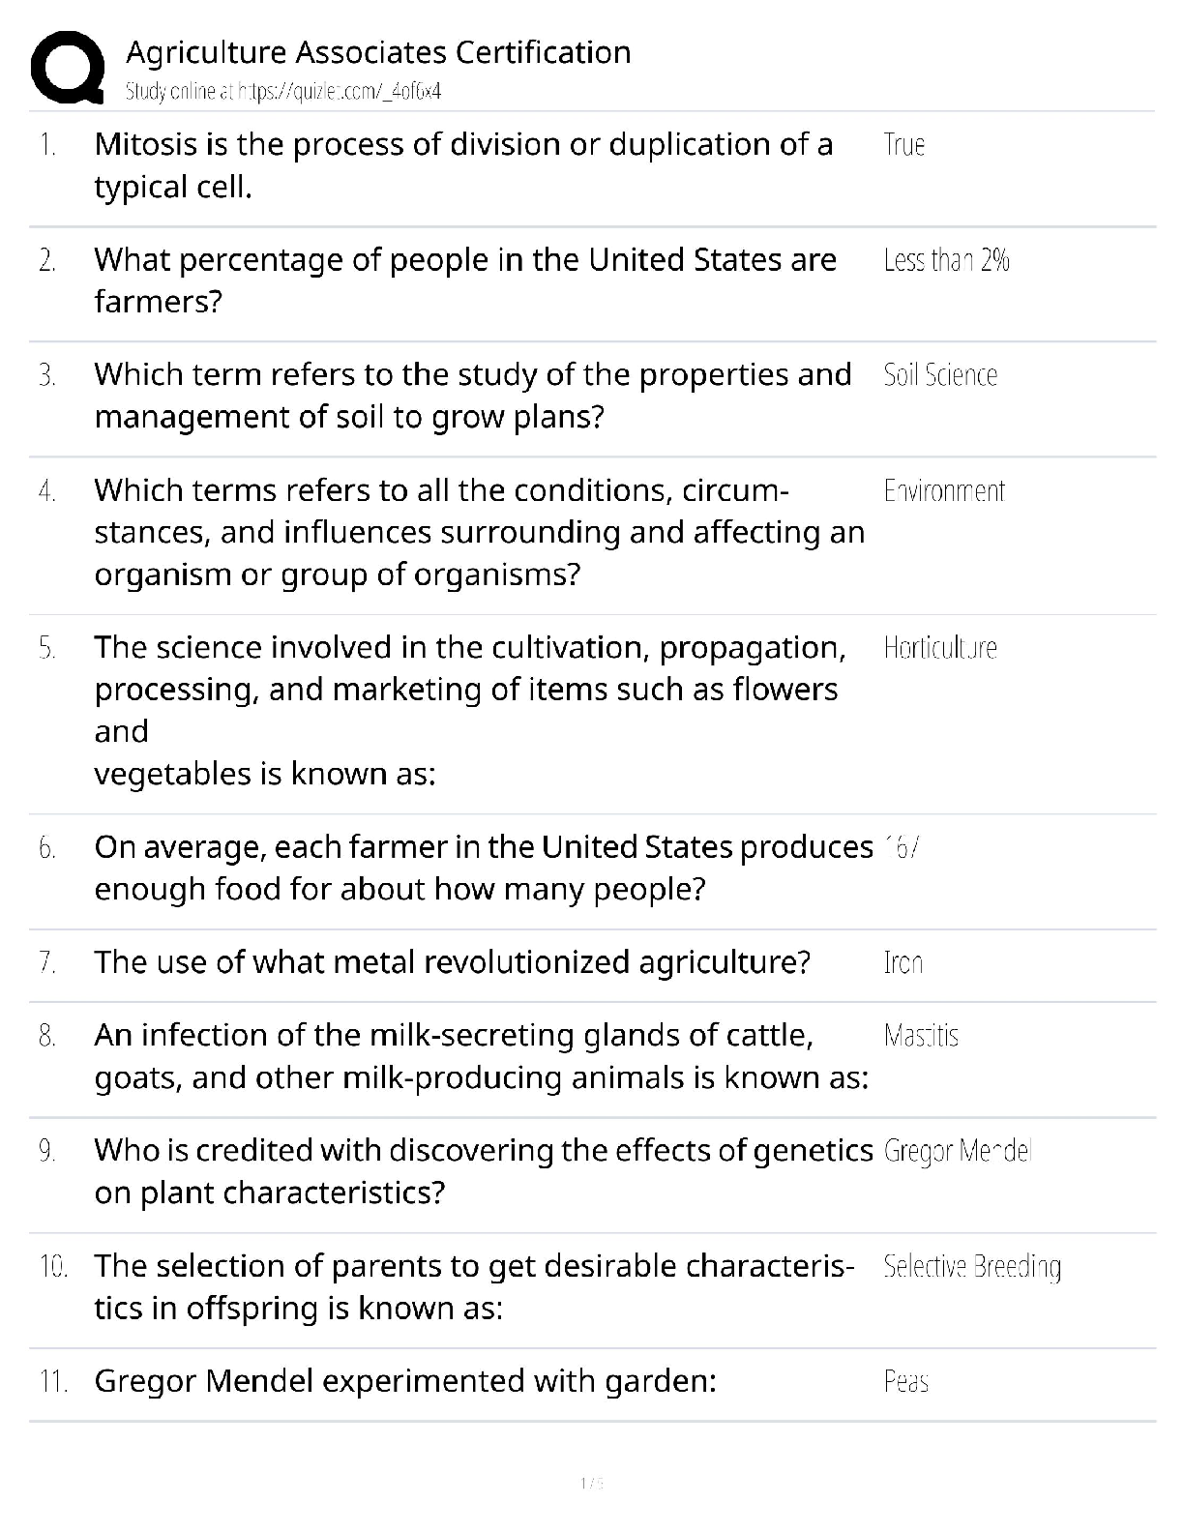Click the answer "Less than 2%"
This screenshot has width=1184, height=1532.
coord(946,260)
